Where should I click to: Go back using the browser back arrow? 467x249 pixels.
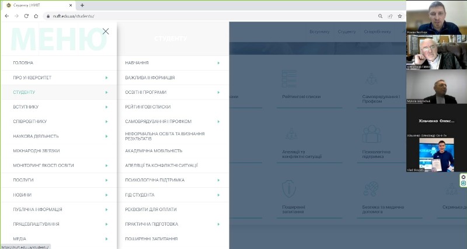(x=7, y=16)
